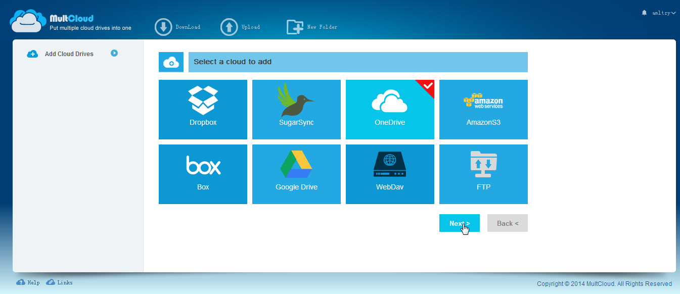Click the New Folder icon
680x294 pixels.
pos(295,27)
